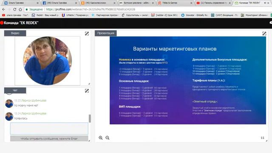Expand the Чат panel to fullscreen
Viewport: 272px width, 153px height.
pos(87,91)
